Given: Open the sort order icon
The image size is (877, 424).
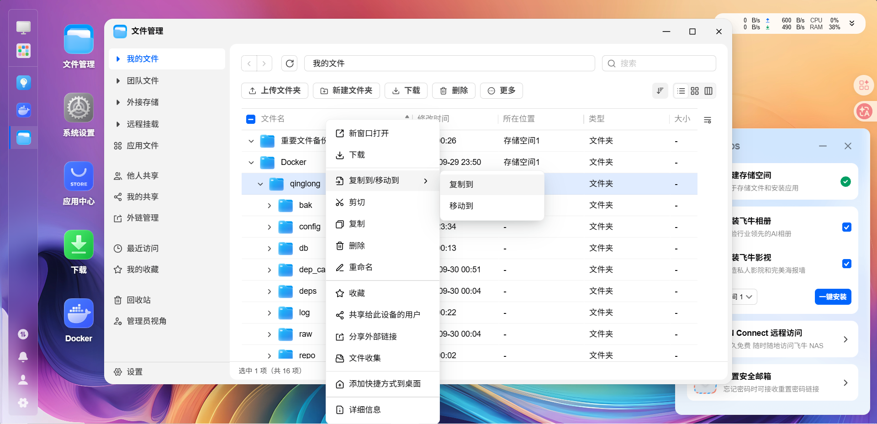Looking at the screenshot, I should pyautogui.click(x=660, y=91).
